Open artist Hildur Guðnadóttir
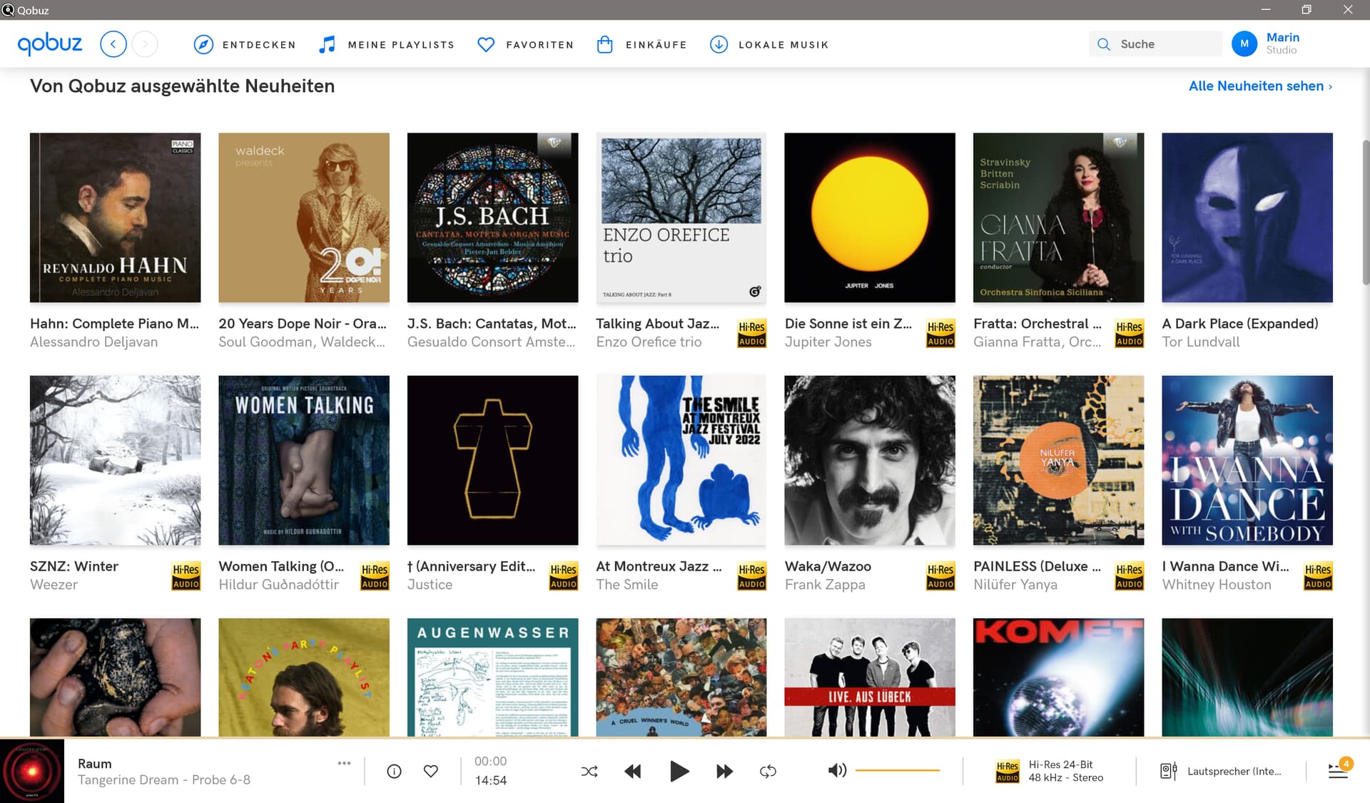 tap(278, 584)
